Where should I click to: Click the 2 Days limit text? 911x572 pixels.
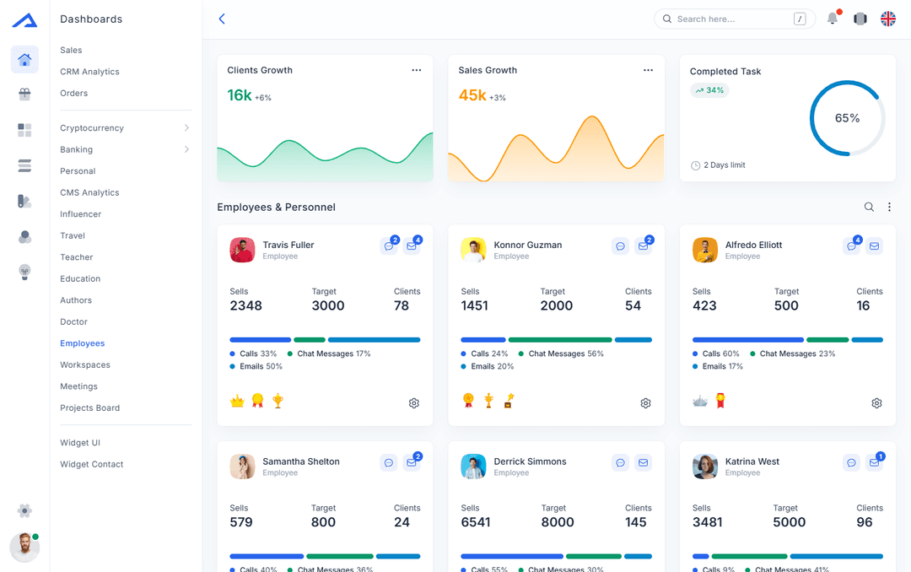pos(725,165)
